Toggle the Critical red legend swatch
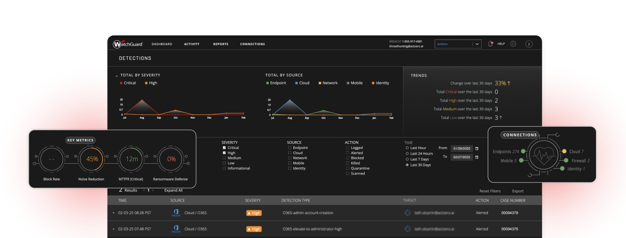The width and height of the screenshot is (626, 238). [121, 83]
